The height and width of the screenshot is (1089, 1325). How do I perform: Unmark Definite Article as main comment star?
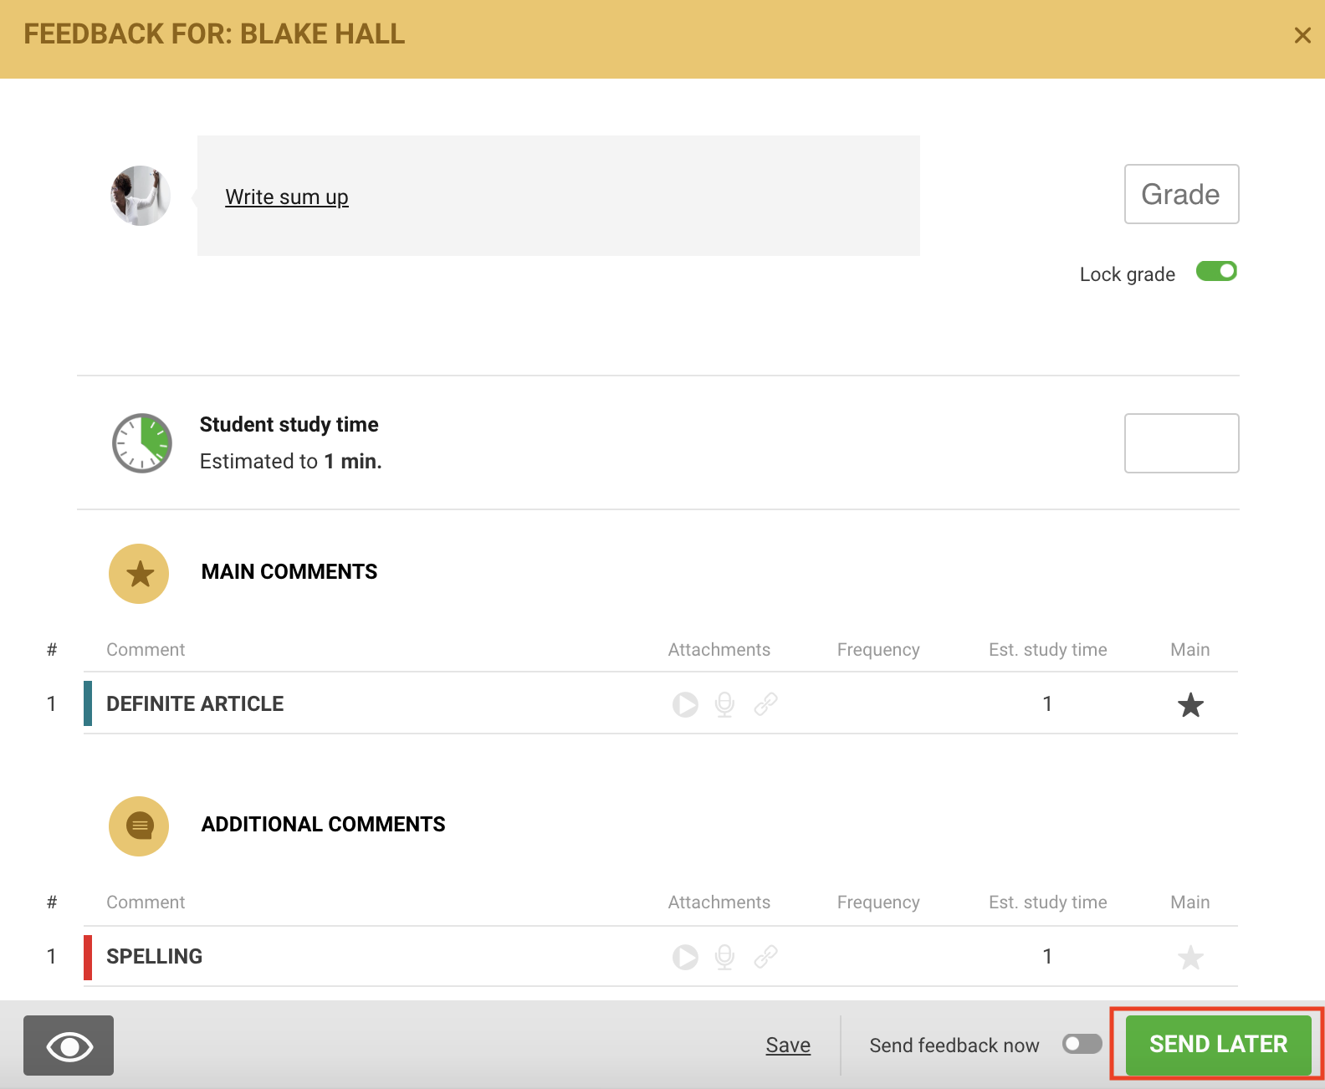click(1189, 705)
